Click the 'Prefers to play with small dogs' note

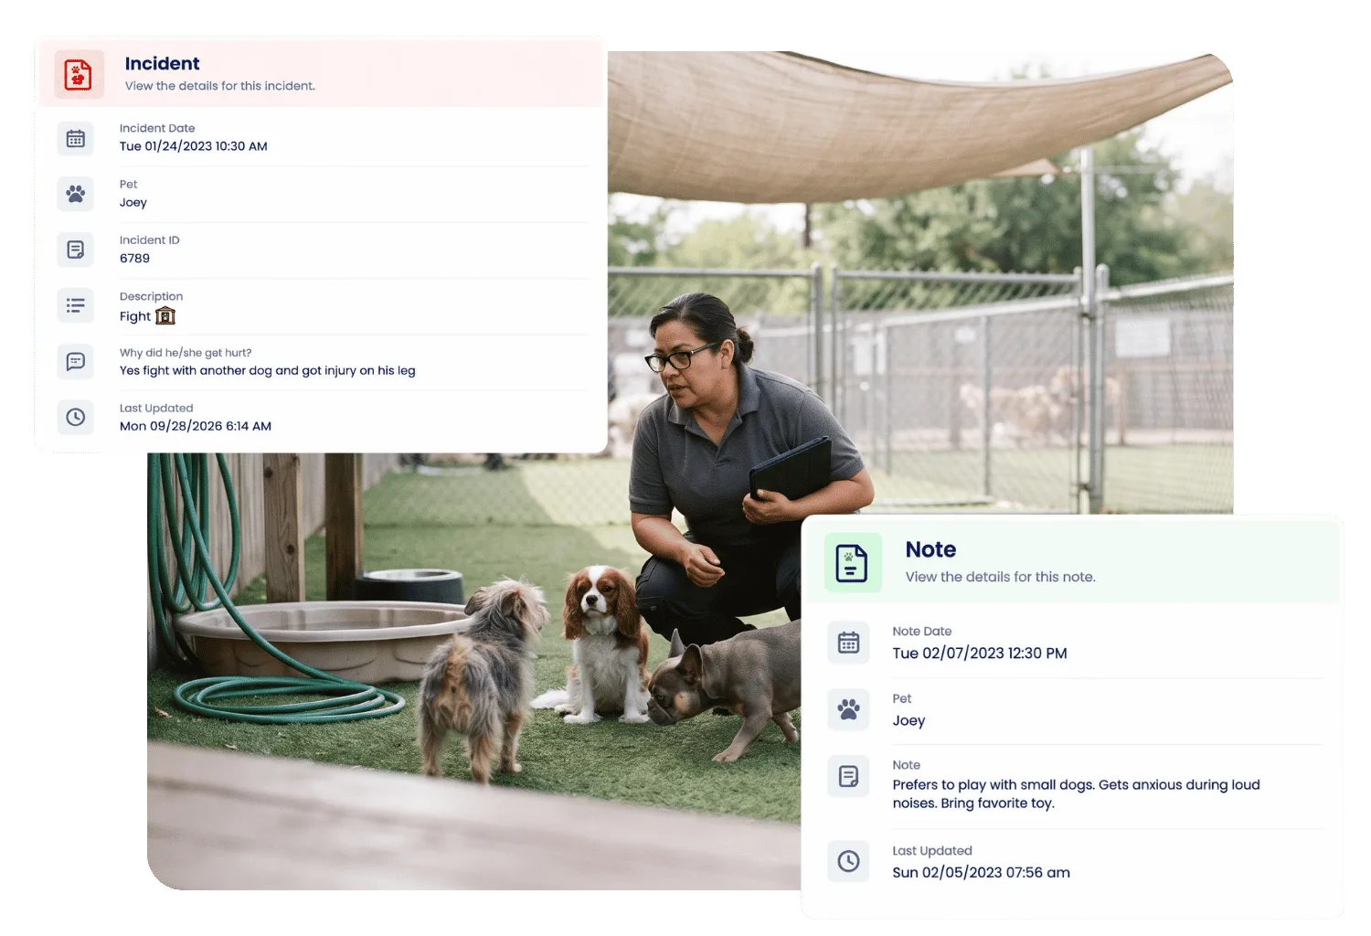1076,793
